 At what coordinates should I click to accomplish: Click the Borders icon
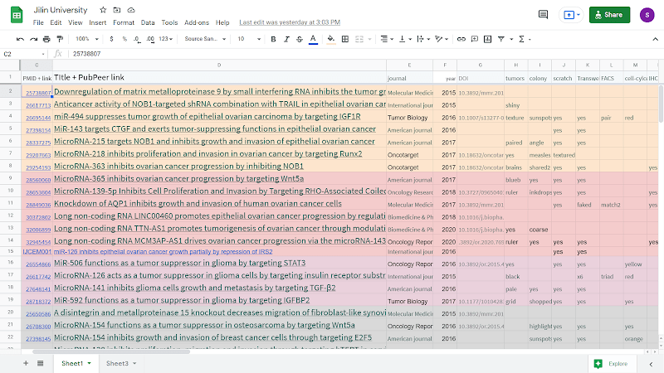point(347,38)
